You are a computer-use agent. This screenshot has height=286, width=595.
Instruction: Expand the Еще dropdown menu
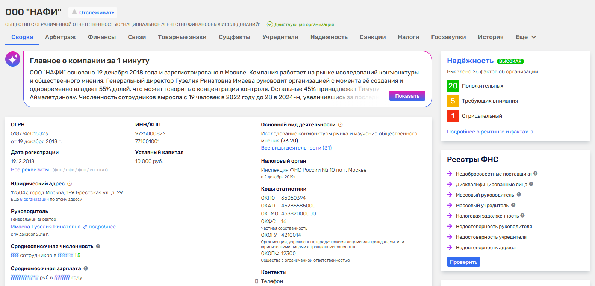click(x=526, y=37)
